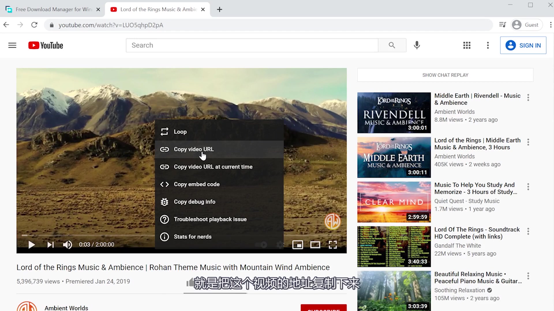
Task: Open the YouTube apps grid
Action: coord(467,45)
